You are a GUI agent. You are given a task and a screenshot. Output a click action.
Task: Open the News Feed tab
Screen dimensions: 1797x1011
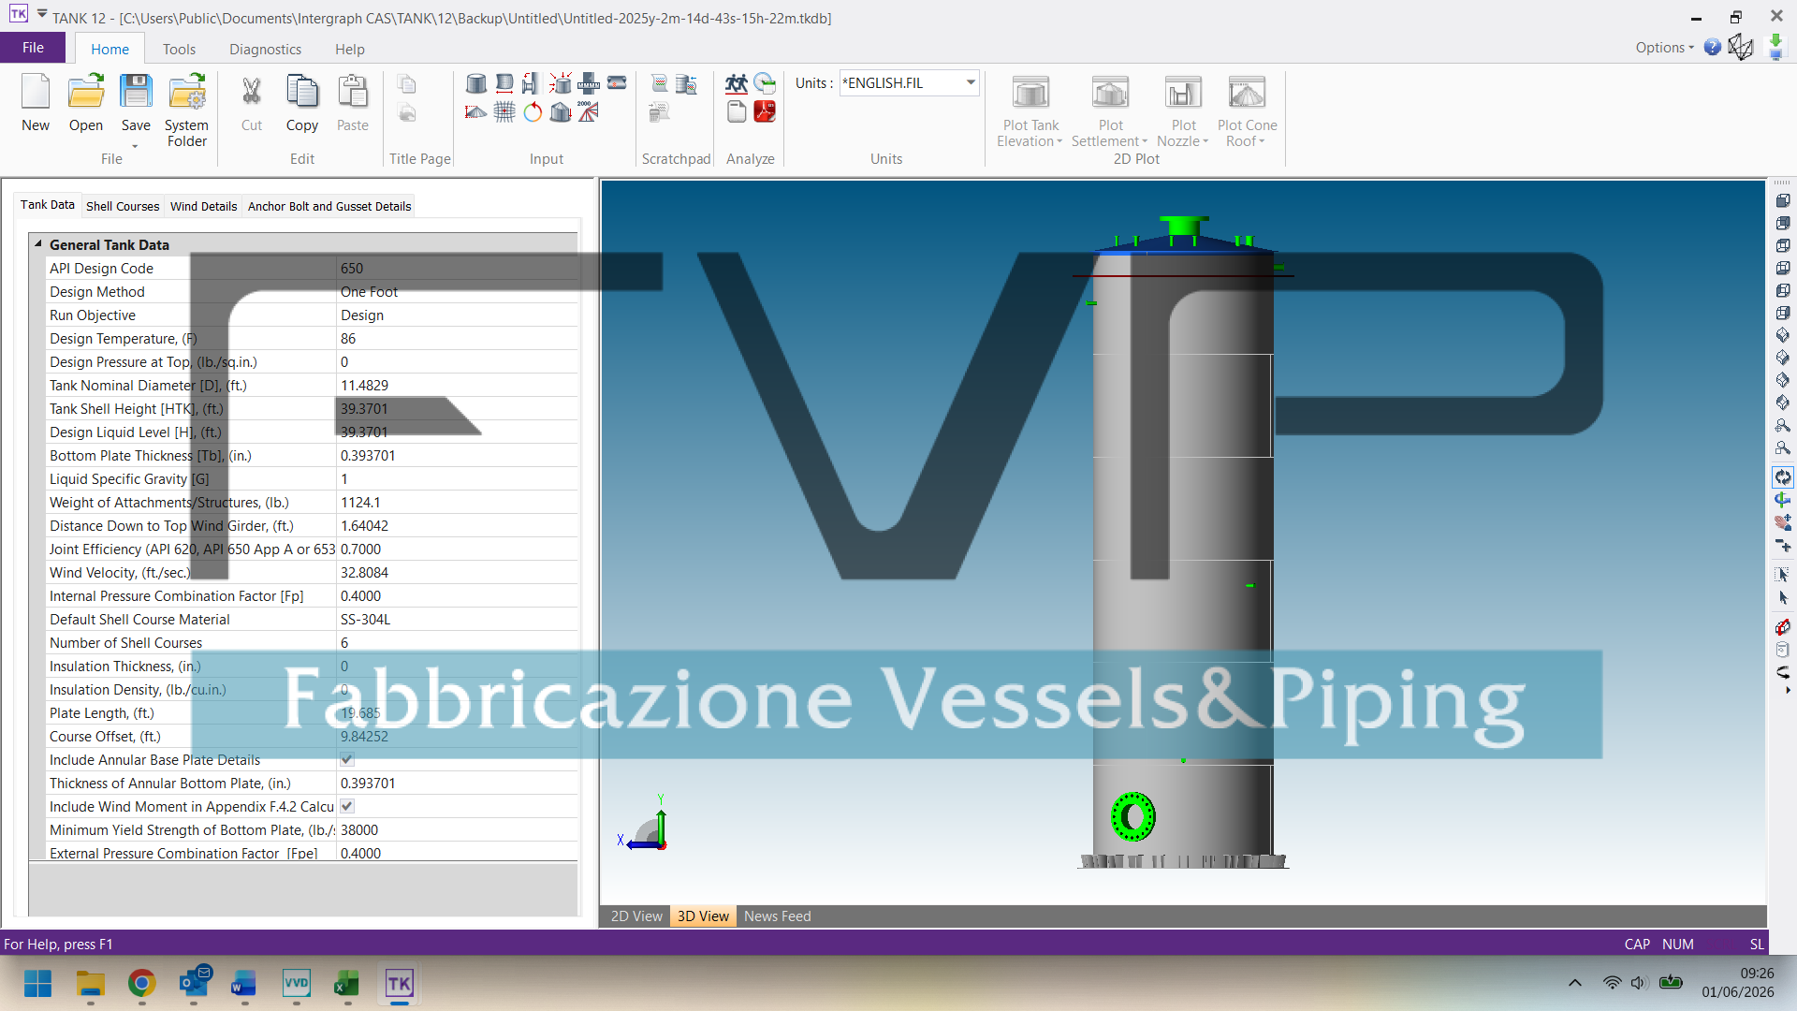pos(777,916)
